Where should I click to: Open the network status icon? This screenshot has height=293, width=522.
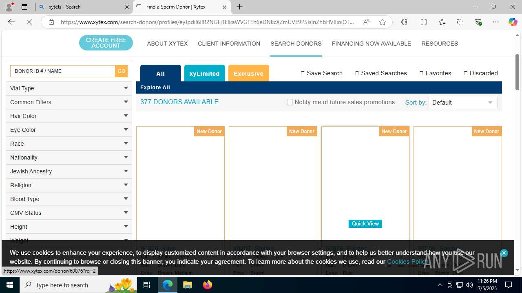click(x=460, y=285)
